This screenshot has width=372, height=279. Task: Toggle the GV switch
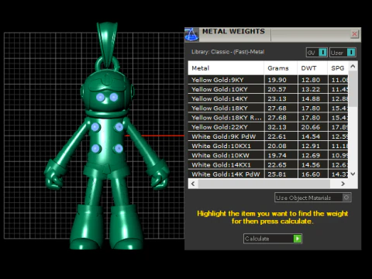317,53
